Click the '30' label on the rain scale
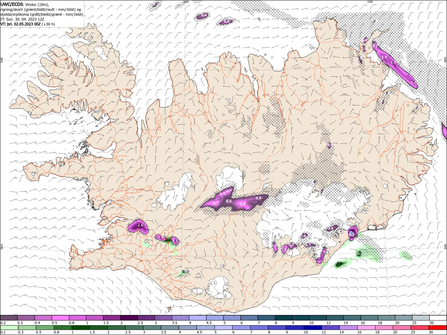447x335 pixels. (431, 333)
